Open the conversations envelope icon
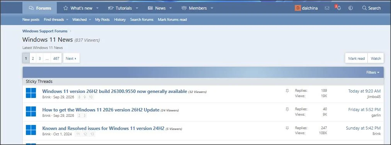391x145 pixels. point(327,8)
